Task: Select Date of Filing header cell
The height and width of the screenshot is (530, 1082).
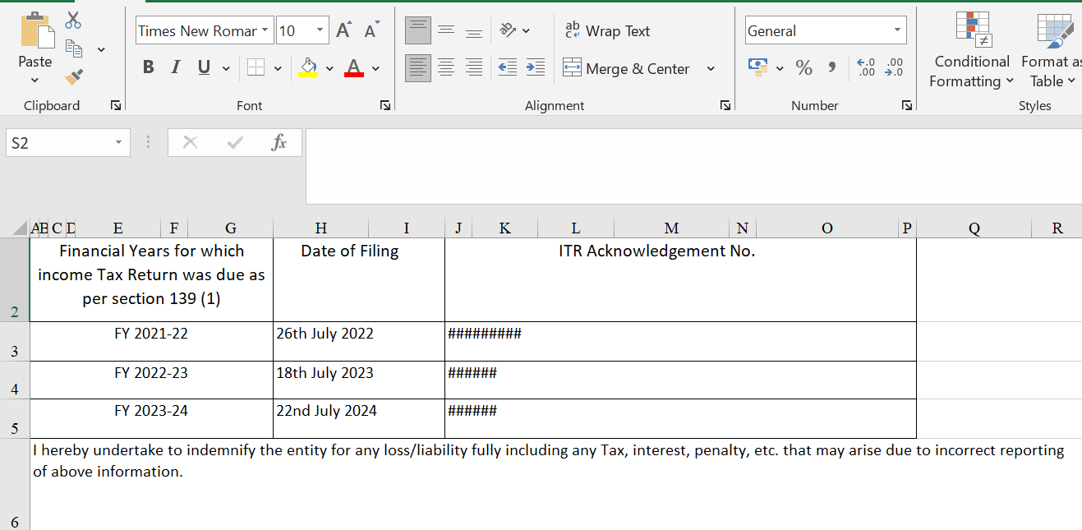Action: tap(359, 279)
